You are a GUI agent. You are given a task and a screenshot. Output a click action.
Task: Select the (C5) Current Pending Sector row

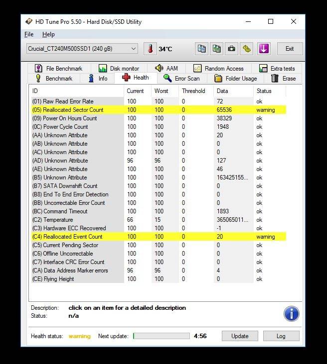pos(159,245)
